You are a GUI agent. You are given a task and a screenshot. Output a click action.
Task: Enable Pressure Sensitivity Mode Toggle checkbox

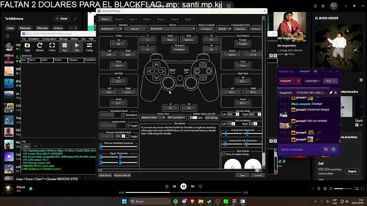click(128, 136)
